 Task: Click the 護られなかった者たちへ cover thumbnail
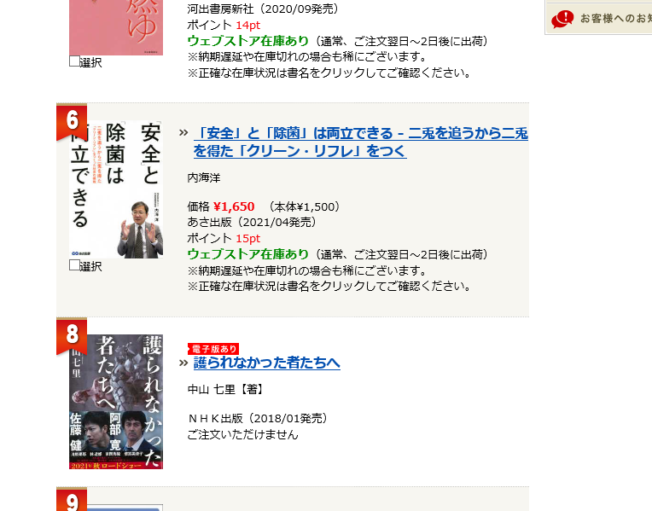point(116,402)
